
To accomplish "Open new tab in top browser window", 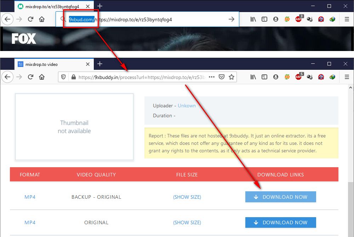I will coord(100,6).
